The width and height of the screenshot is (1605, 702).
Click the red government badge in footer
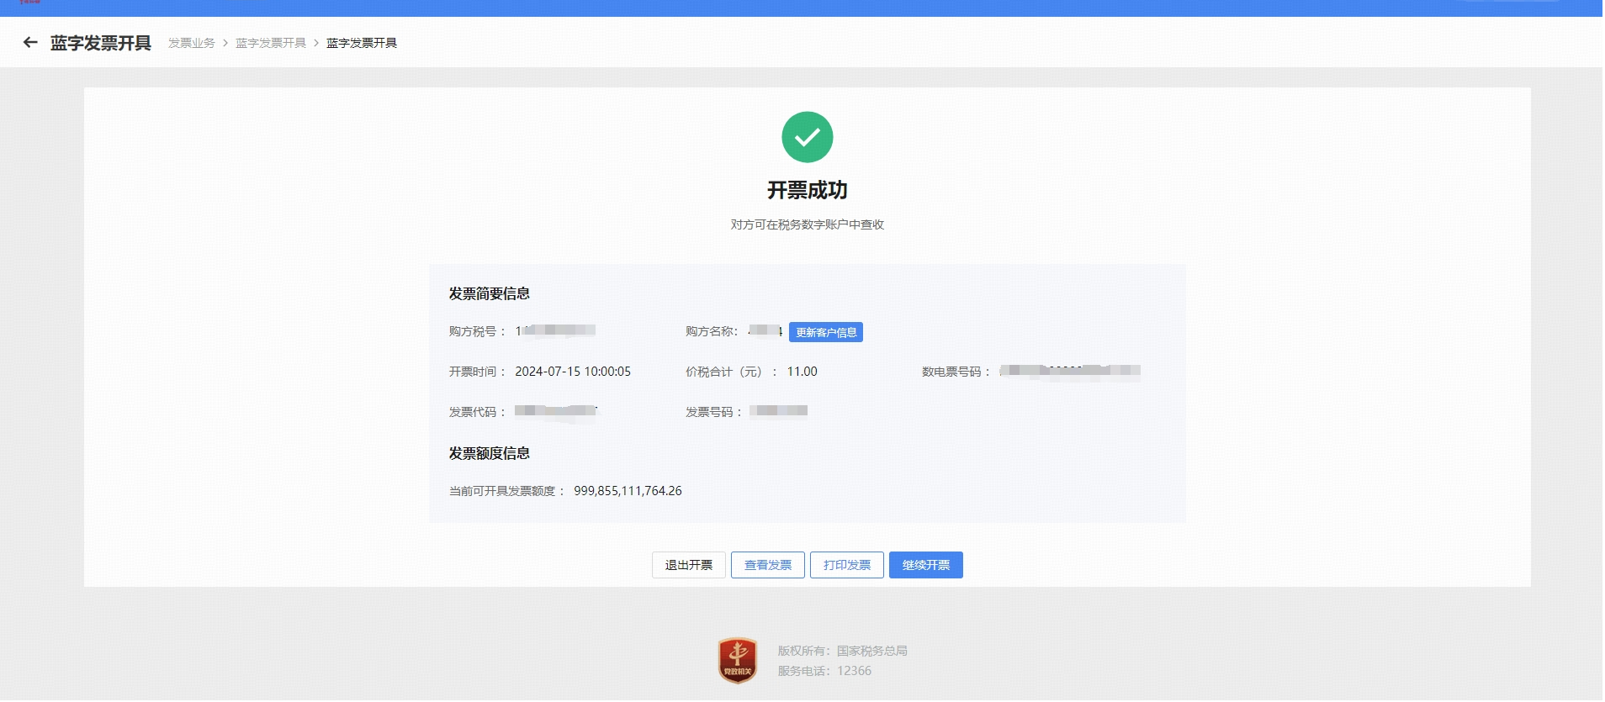coord(737,660)
